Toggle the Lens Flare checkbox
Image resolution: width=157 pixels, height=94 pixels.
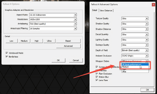[x=97, y=80]
